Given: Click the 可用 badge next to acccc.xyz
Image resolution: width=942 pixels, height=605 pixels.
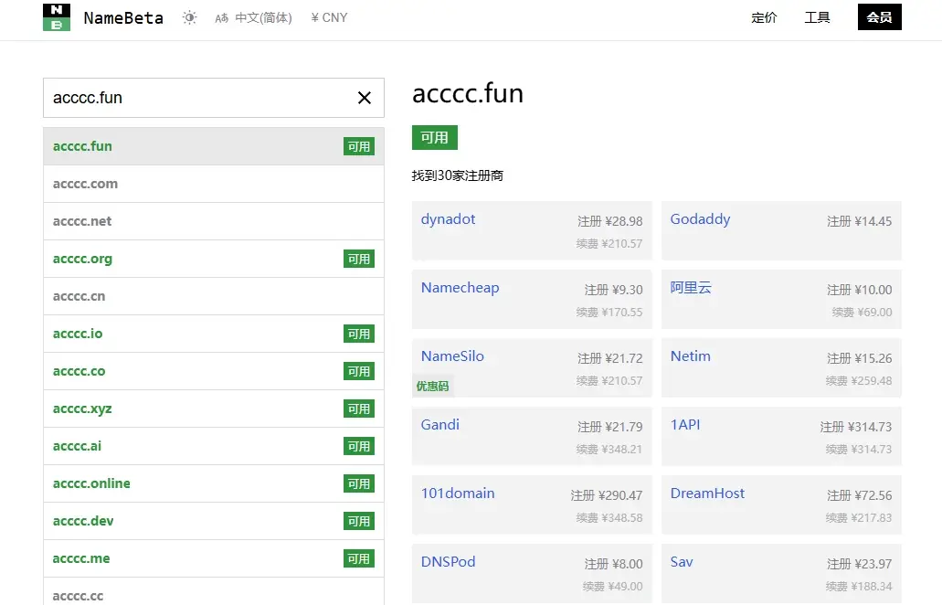Looking at the screenshot, I should click(x=359, y=409).
